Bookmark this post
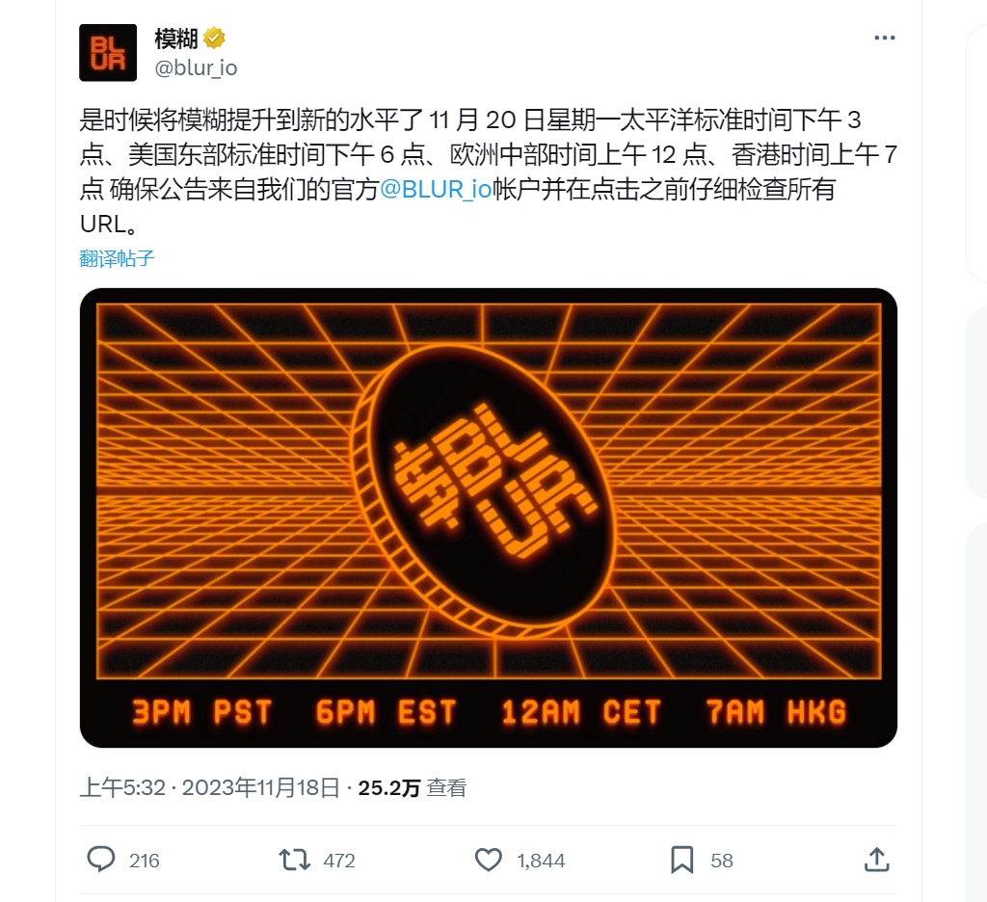Screen dimensions: 987x902 [x=682, y=860]
